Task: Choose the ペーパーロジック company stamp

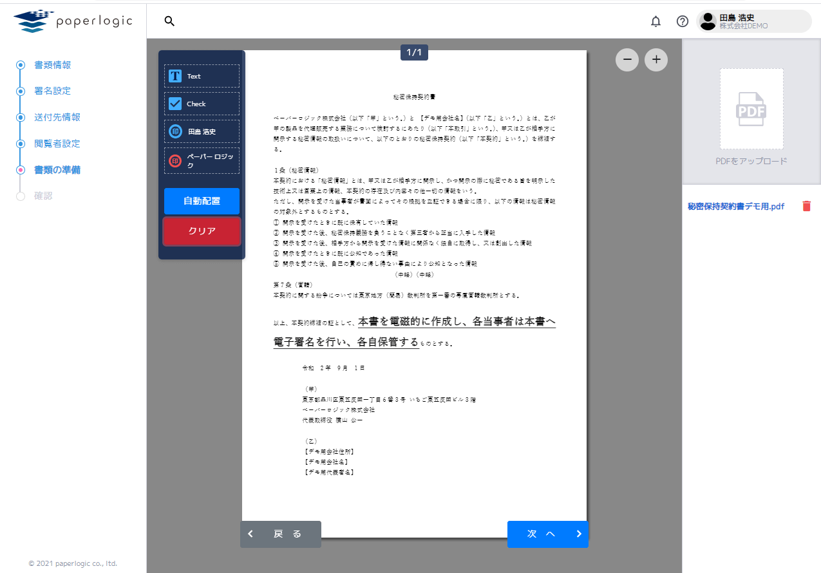Action: click(x=201, y=161)
